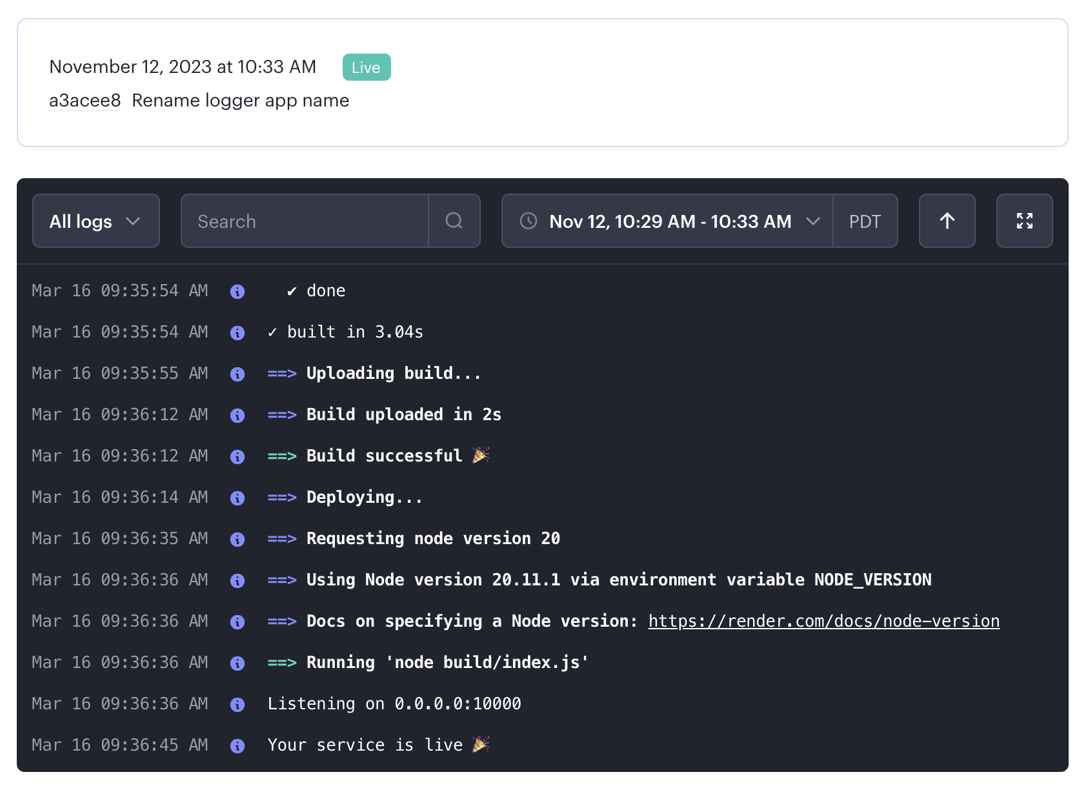Click the info icon beside 'Your service is live'
1088x790 pixels.
pyautogui.click(x=237, y=745)
